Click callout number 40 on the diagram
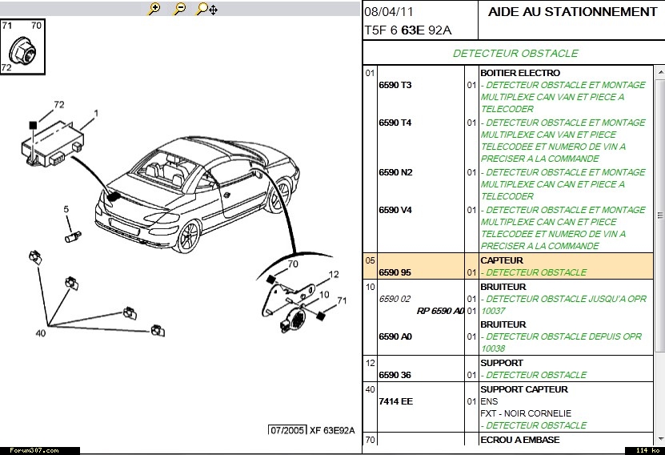 pos(41,333)
